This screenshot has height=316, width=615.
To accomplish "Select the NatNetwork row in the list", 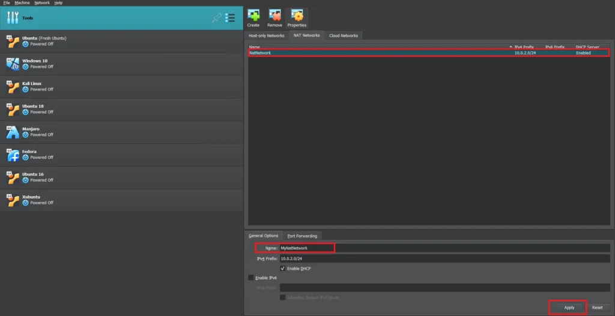I will pyautogui.click(x=429, y=53).
